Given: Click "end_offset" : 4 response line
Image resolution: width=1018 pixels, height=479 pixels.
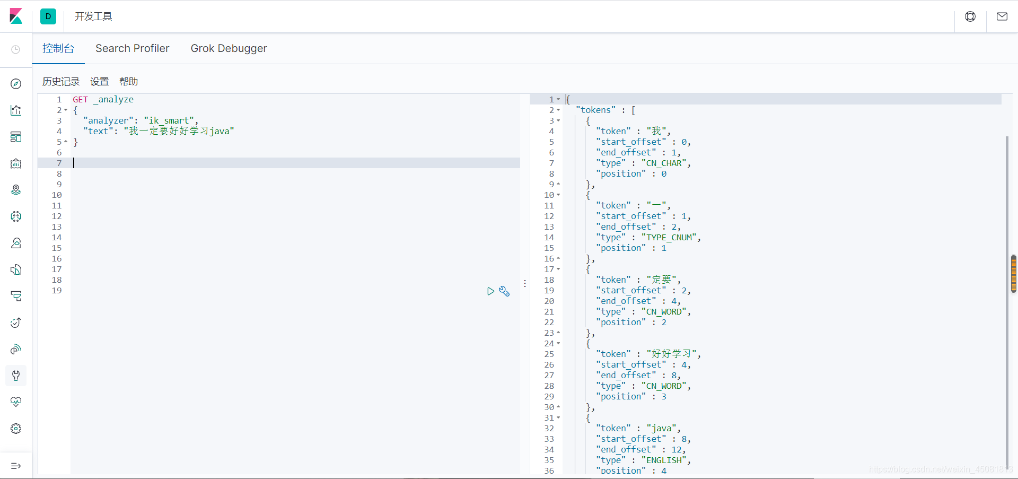Looking at the screenshot, I should pos(638,301).
